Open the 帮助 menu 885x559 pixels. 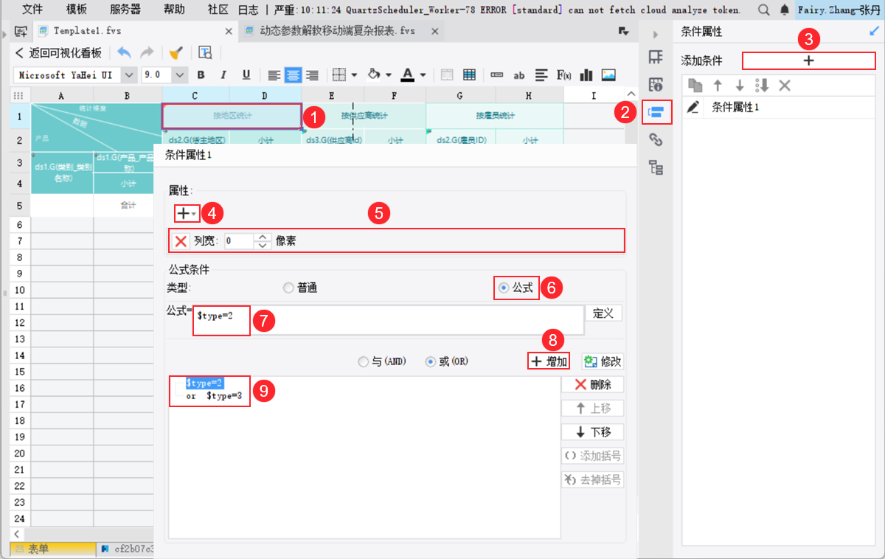tap(174, 10)
